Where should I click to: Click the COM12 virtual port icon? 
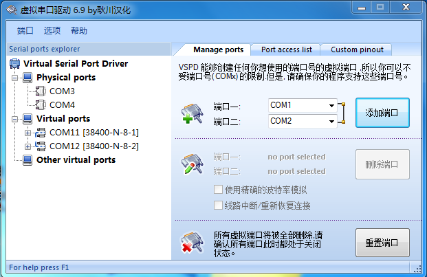point(41,146)
